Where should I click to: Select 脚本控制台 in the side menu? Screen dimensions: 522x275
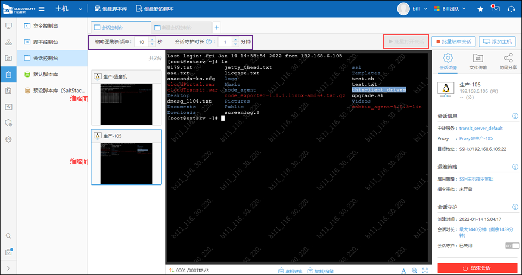pos(46,42)
